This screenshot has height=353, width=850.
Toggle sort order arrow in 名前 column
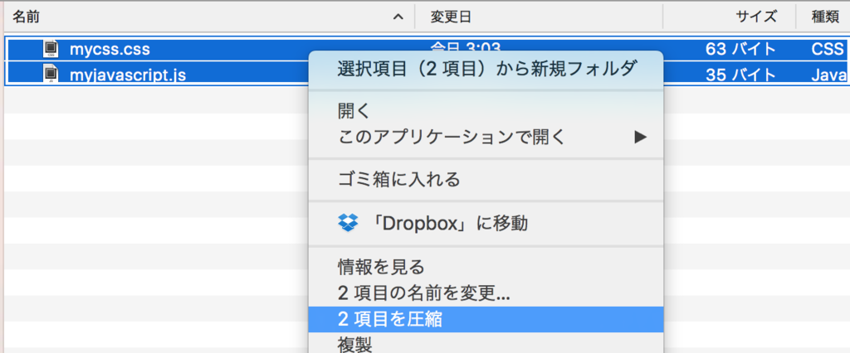tap(398, 17)
